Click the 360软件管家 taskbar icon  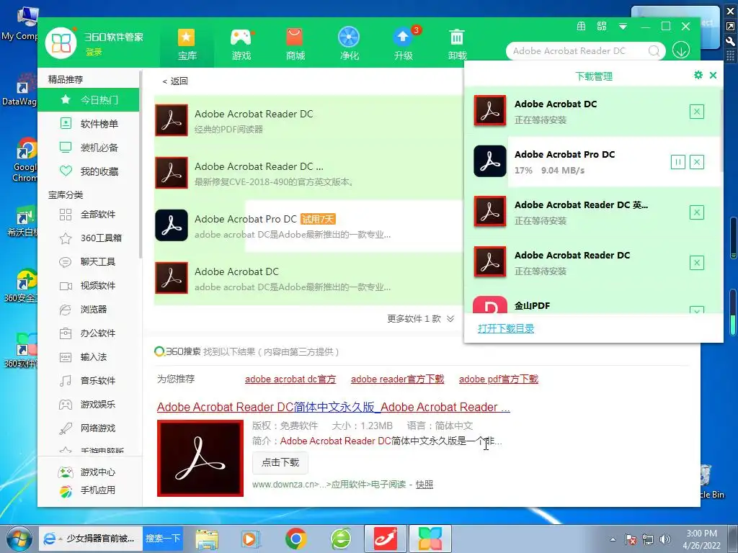(430, 539)
